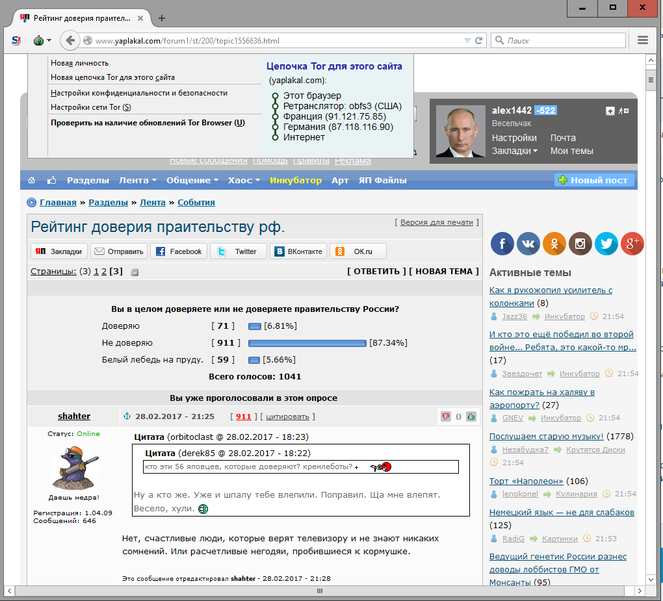Click the 'Новый пост' button
663x601 pixels.
pos(594,181)
